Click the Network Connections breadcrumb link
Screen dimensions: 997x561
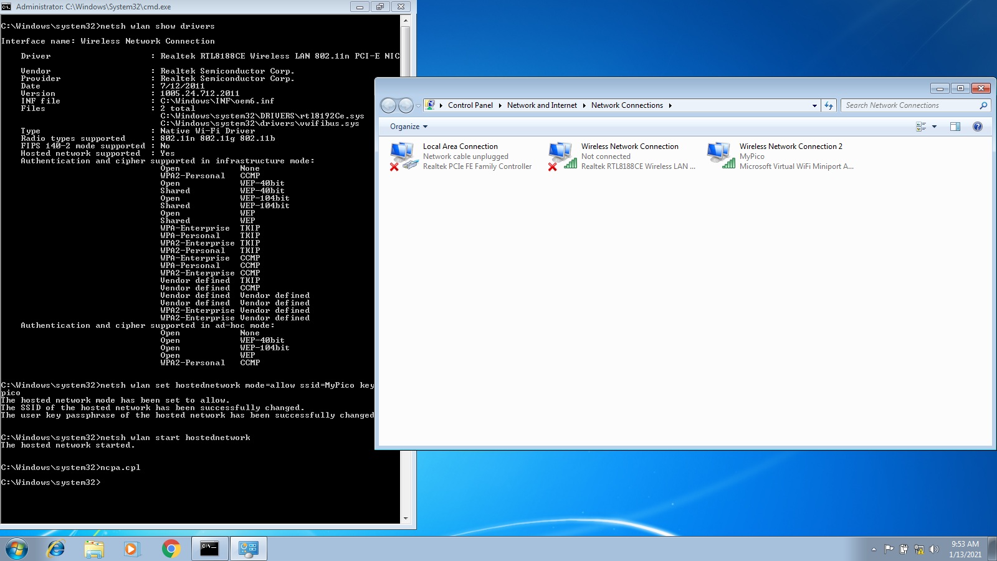[x=627, y=105]
